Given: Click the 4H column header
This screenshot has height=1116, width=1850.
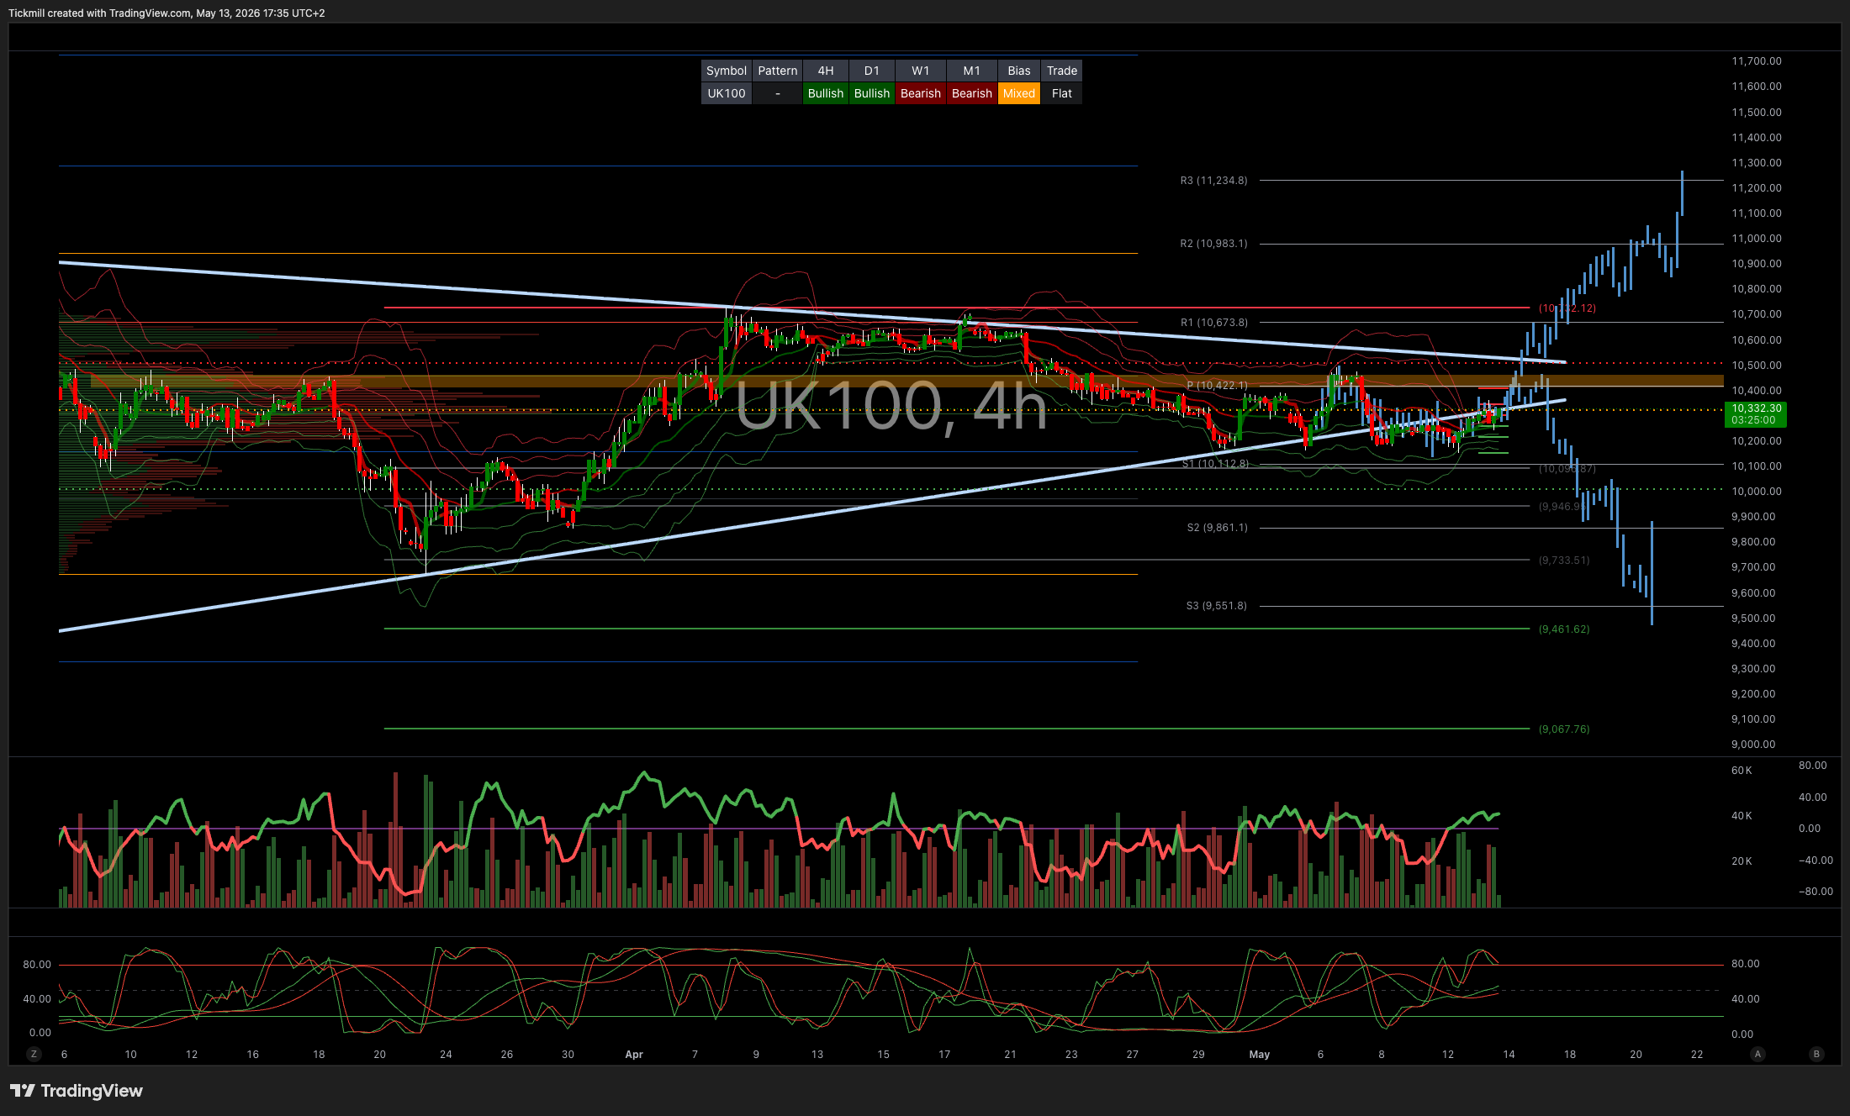Looking at the screenshot, I should point(826,71).
